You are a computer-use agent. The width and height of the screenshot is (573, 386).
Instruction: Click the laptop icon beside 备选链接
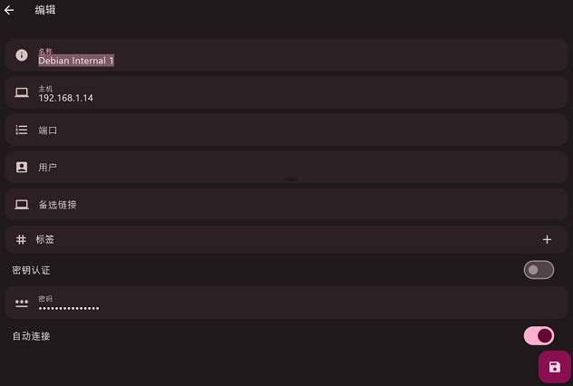tap(22, 205)
